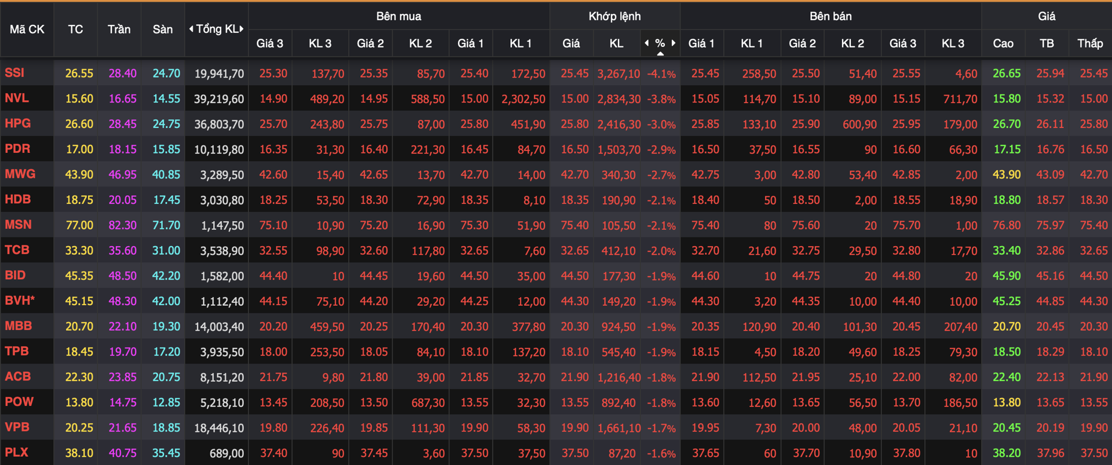Sort by Thấp low price header
This screenshot has height=465, width=1112.
(x=1090, y=43)
